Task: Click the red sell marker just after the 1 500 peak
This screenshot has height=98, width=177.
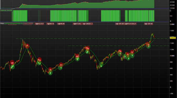Action: coord(27,46)
